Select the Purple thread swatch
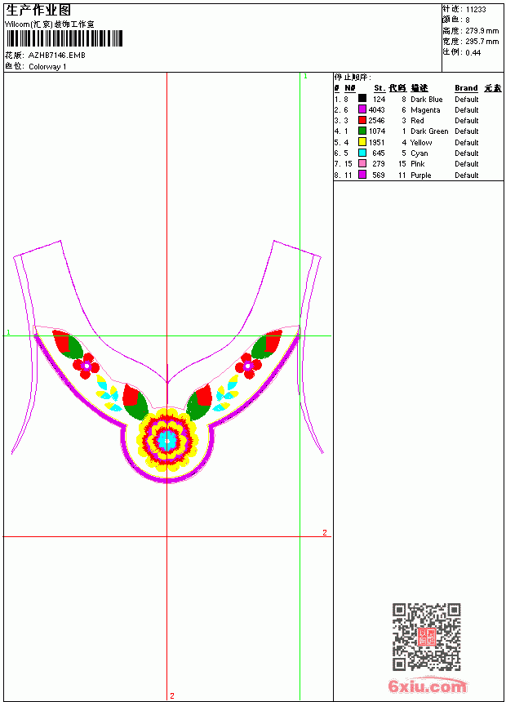The image size is (506, 702). point(362,175)
